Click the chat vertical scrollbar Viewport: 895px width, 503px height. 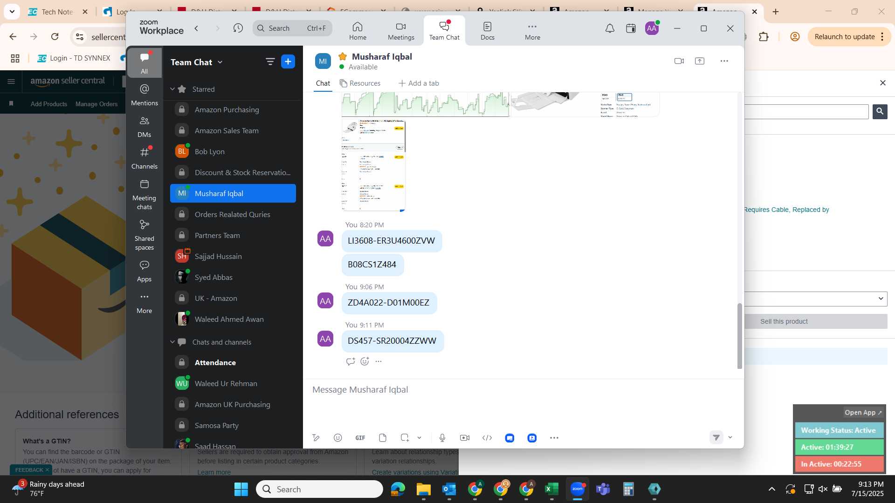[739, 336]
